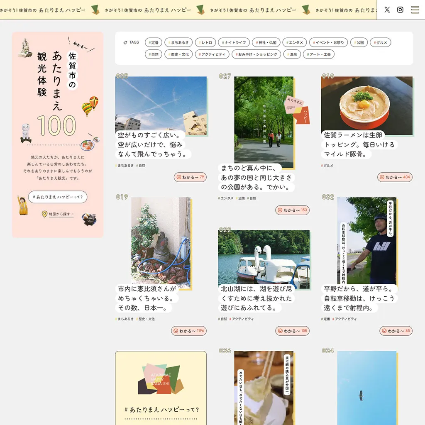425x425 pixels.
Task: Open card 010 about 佐賀ラーメン
Action: pos(366,106)
